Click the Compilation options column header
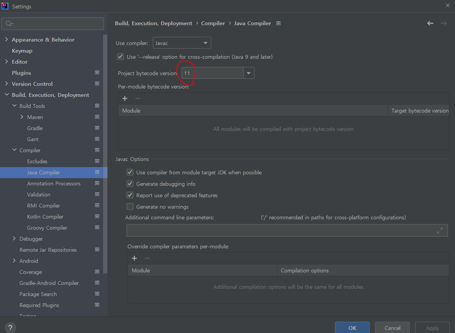 pos(363,270)
